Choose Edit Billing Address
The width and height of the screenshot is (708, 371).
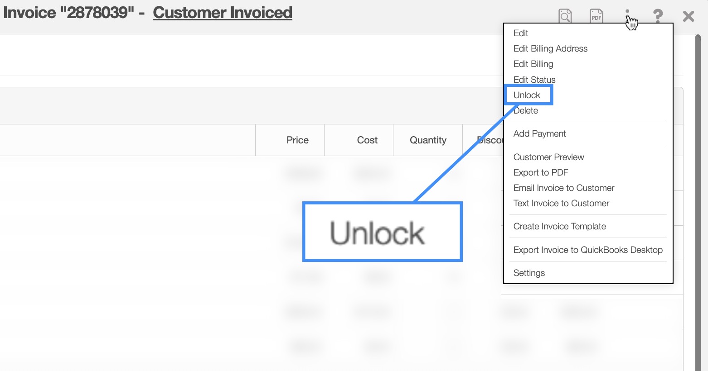click(x=550, y=48)
